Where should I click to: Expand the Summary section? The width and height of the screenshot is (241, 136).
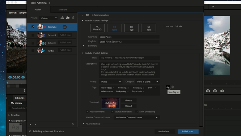[x=83, y=46]
